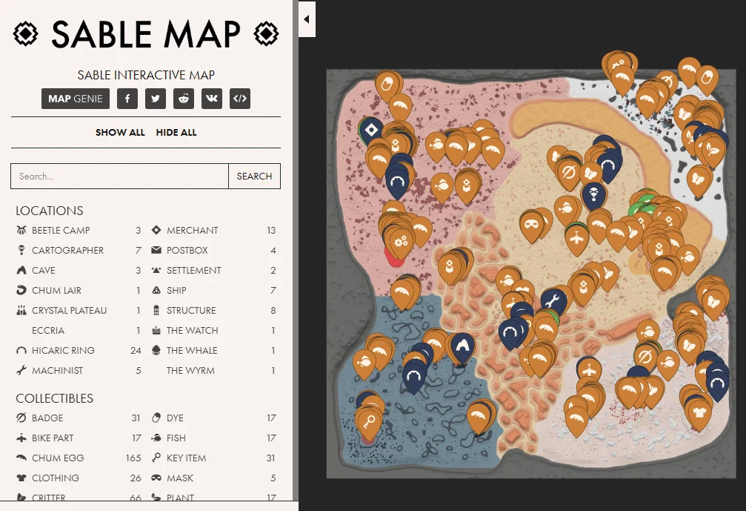Image resolution: width=746 pixels, height=511 pixels.
Task: Click the search input field
Action: (x=119, y=177)
